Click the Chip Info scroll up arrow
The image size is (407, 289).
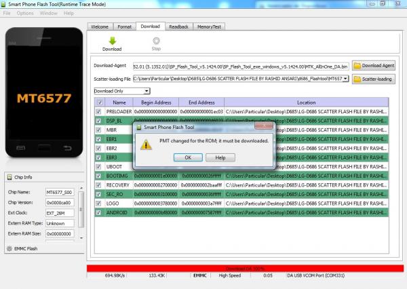point(81,188)
